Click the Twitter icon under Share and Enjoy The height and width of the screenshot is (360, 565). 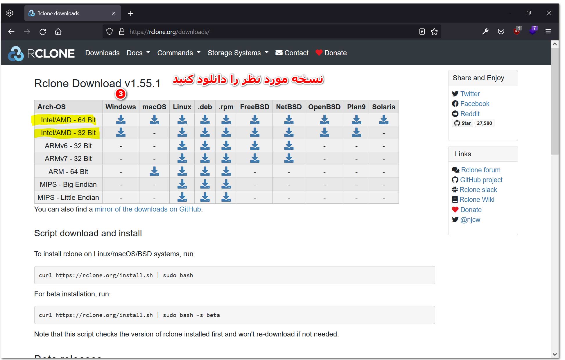pos(455,94)
